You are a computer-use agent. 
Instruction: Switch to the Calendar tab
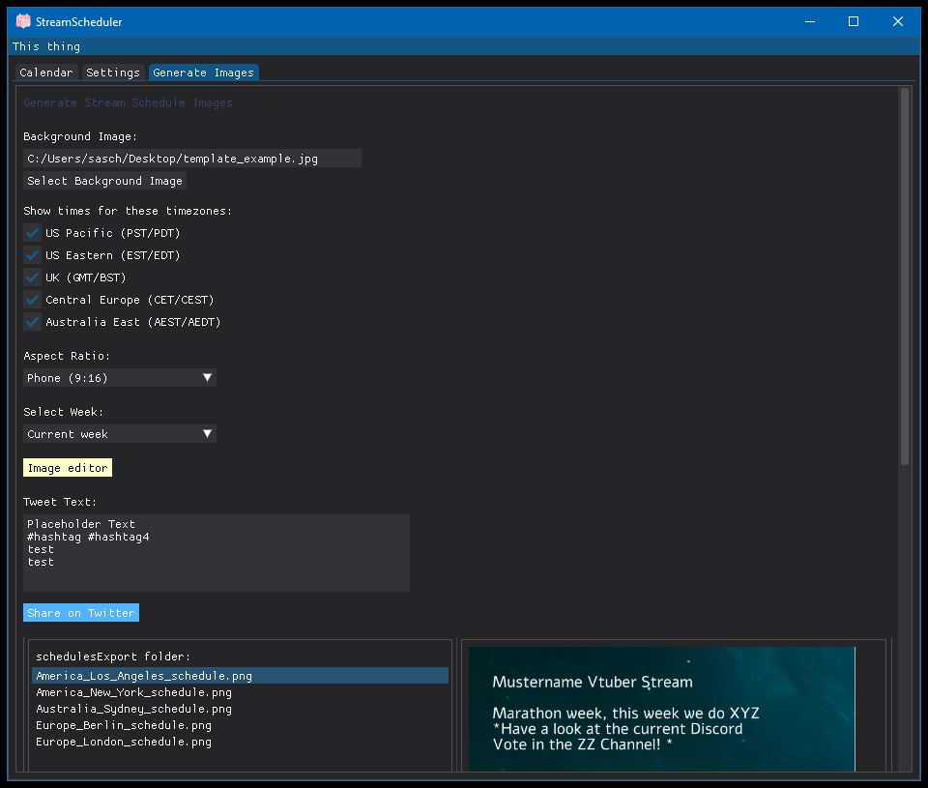45,72
